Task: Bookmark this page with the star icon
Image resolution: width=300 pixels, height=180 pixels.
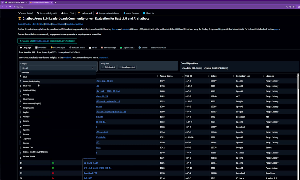Action: click(294, 7)
